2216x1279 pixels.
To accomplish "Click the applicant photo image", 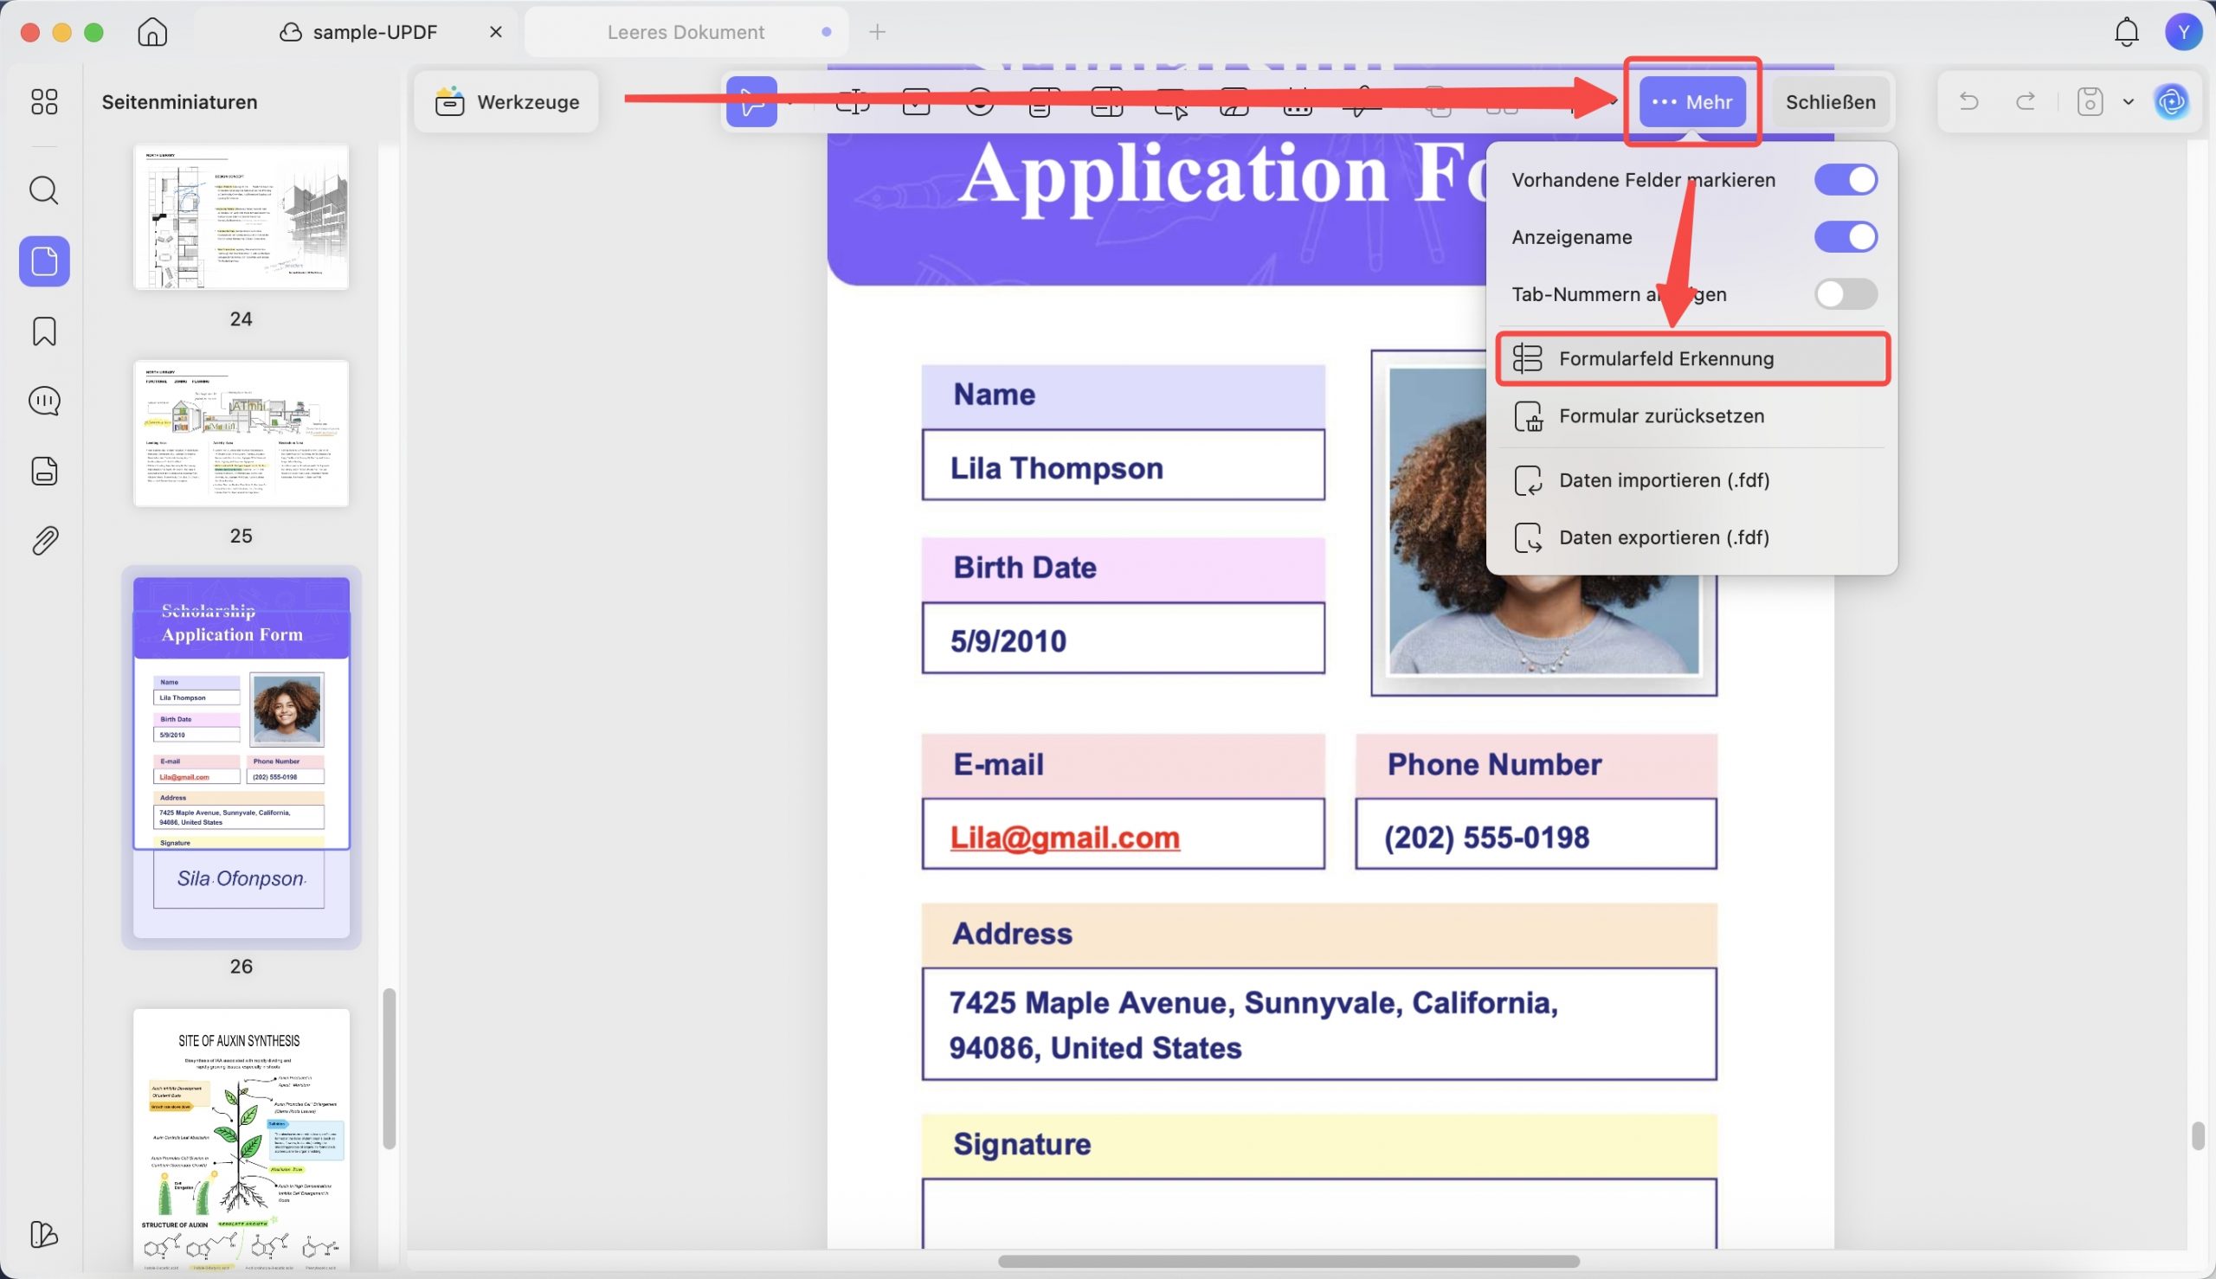I will click(1543, 523).
